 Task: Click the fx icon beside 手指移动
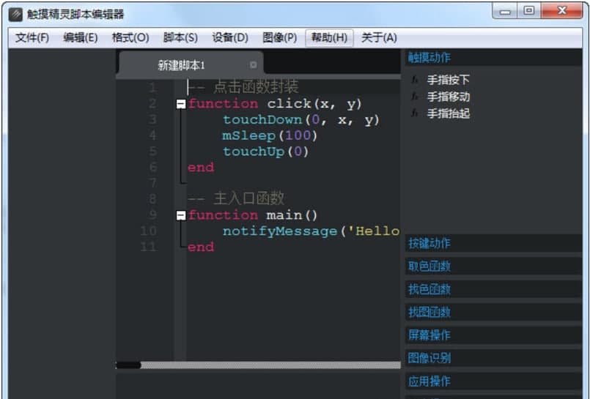415,97
